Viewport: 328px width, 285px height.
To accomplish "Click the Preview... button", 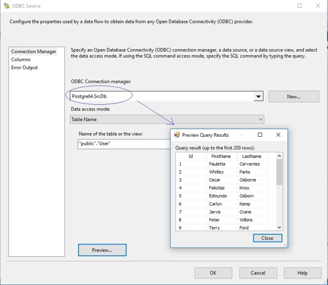I will (102, 250).
